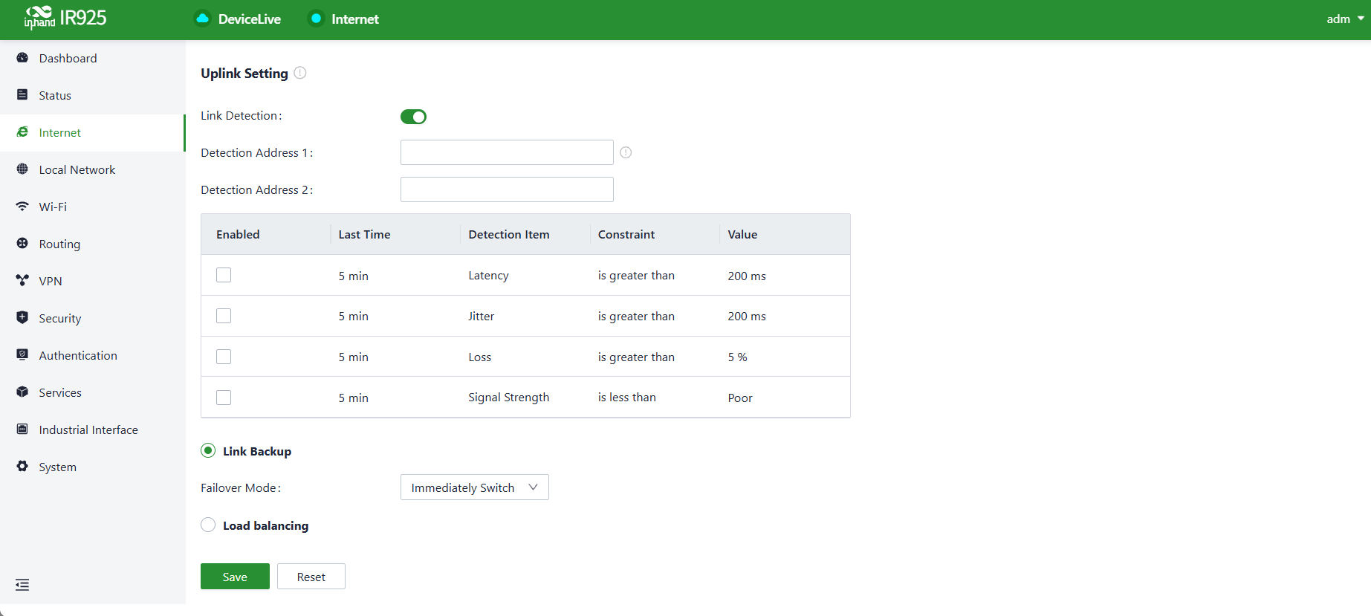Click the Routing icon in sidebar
Screen dimensions: 1371x616
[x=22, y=244]
